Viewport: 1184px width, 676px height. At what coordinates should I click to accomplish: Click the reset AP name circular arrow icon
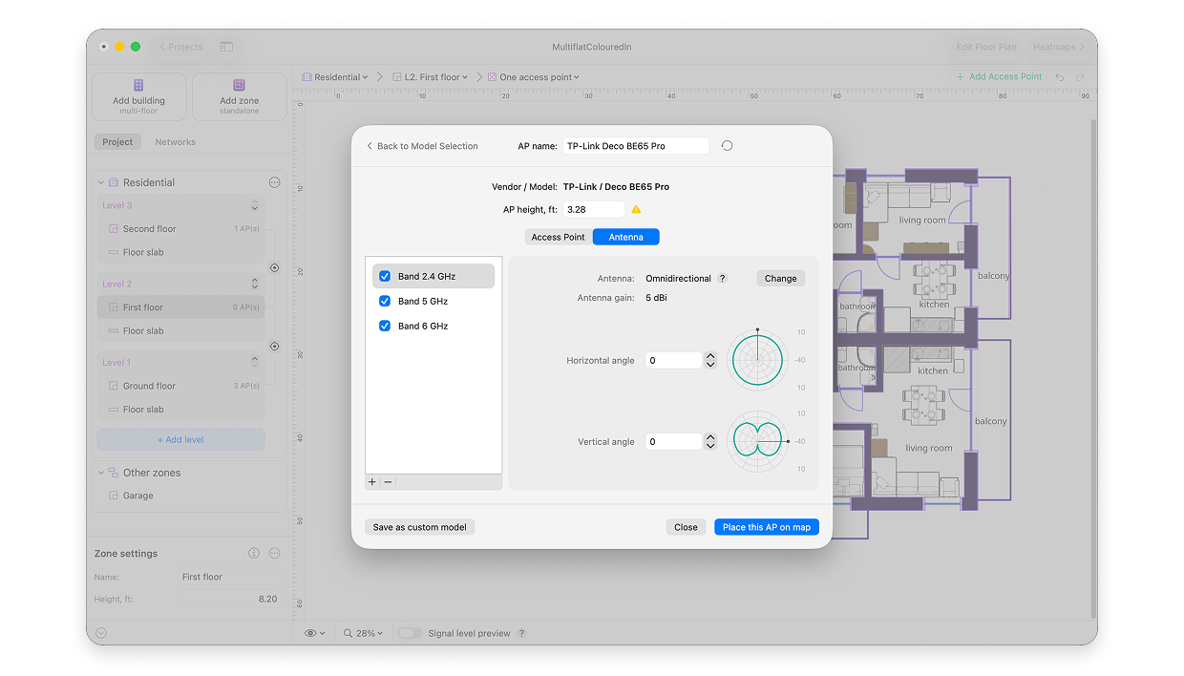pos(727,146)
